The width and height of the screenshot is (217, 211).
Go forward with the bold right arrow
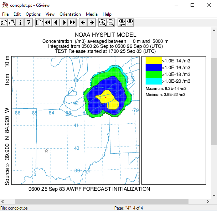pyautogui.click(x=92, y=22)
